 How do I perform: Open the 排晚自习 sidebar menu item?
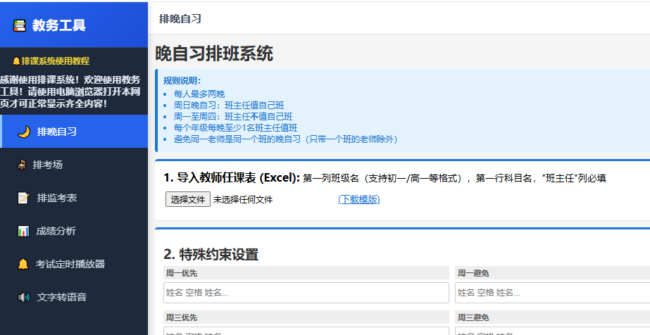74,132
